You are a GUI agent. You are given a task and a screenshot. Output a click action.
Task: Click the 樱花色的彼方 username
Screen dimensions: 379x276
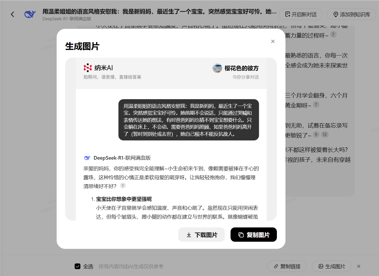click(x=241, y=68)
